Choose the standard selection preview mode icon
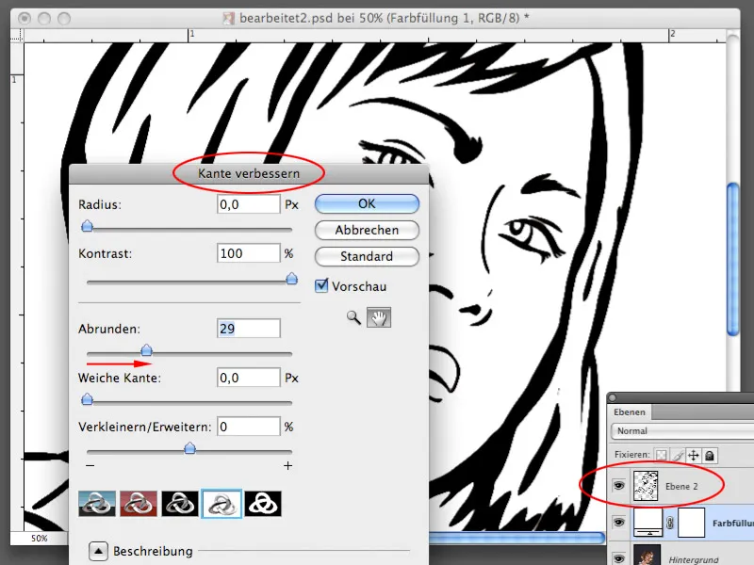Screen dimensions: 754x565 [97, 504]
